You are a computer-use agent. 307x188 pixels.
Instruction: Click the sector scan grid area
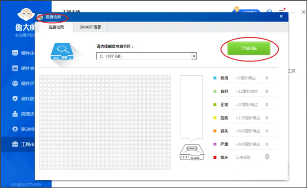pyautogui.click(x=105, y=122)
